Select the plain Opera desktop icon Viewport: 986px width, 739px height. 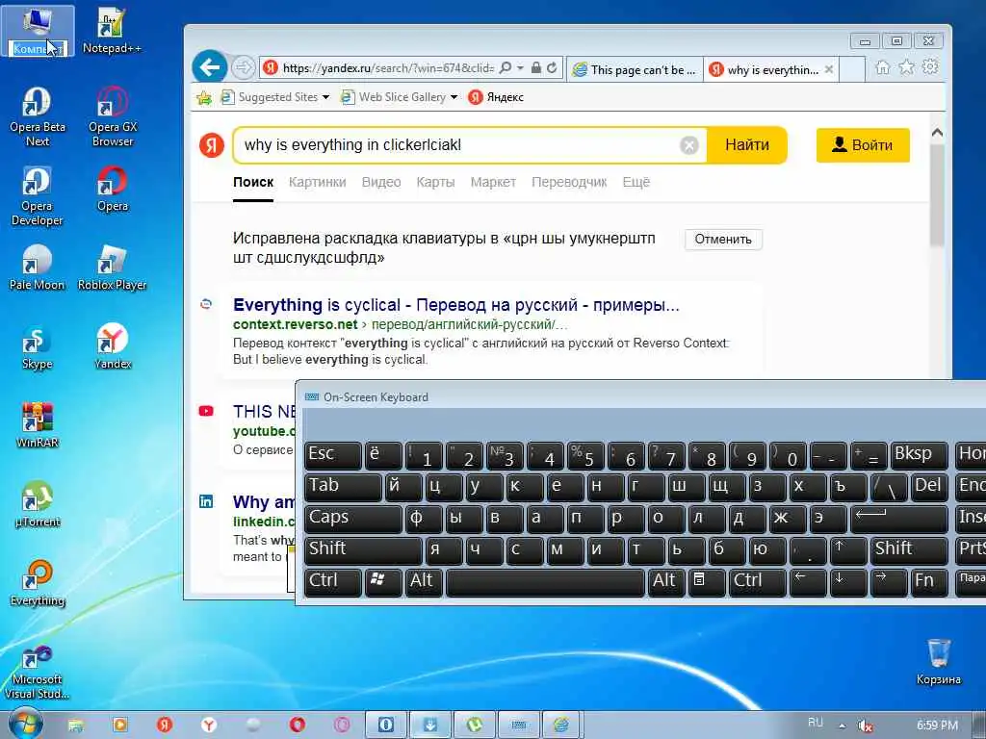coord(113,188)
